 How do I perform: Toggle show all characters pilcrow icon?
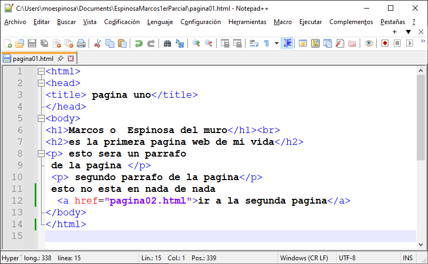point(266,43)
